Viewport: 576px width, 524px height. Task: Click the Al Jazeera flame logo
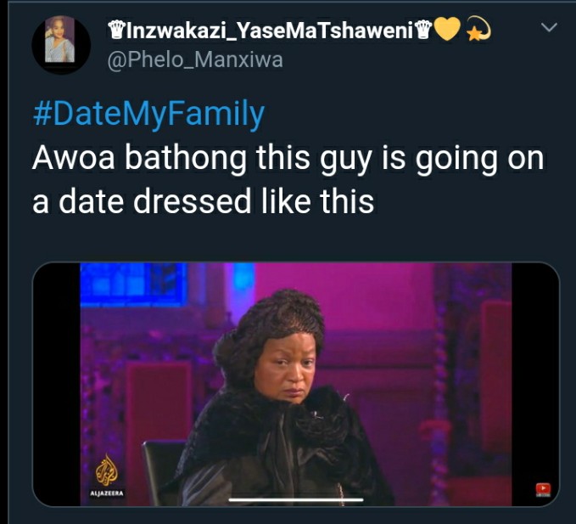pyautogui.click(x=107, y=470)
